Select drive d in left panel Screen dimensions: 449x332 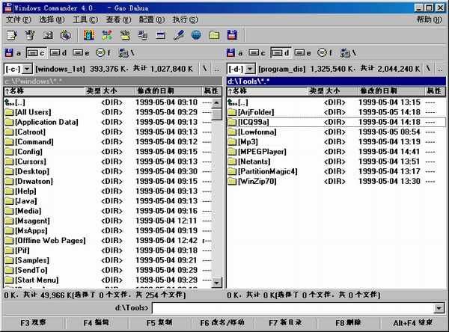pyautogui.click(x=58, y=53)
